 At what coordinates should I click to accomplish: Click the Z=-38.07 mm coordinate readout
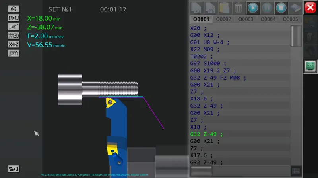[x=45, y=27]
